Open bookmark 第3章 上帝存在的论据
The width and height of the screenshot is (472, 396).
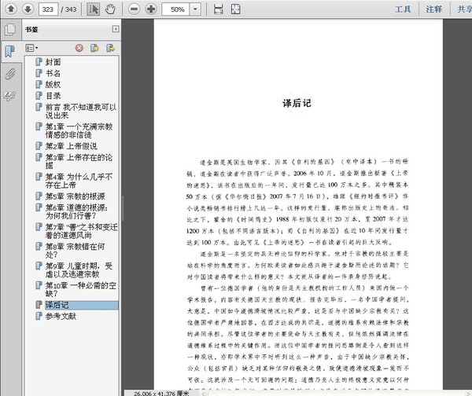79,162
